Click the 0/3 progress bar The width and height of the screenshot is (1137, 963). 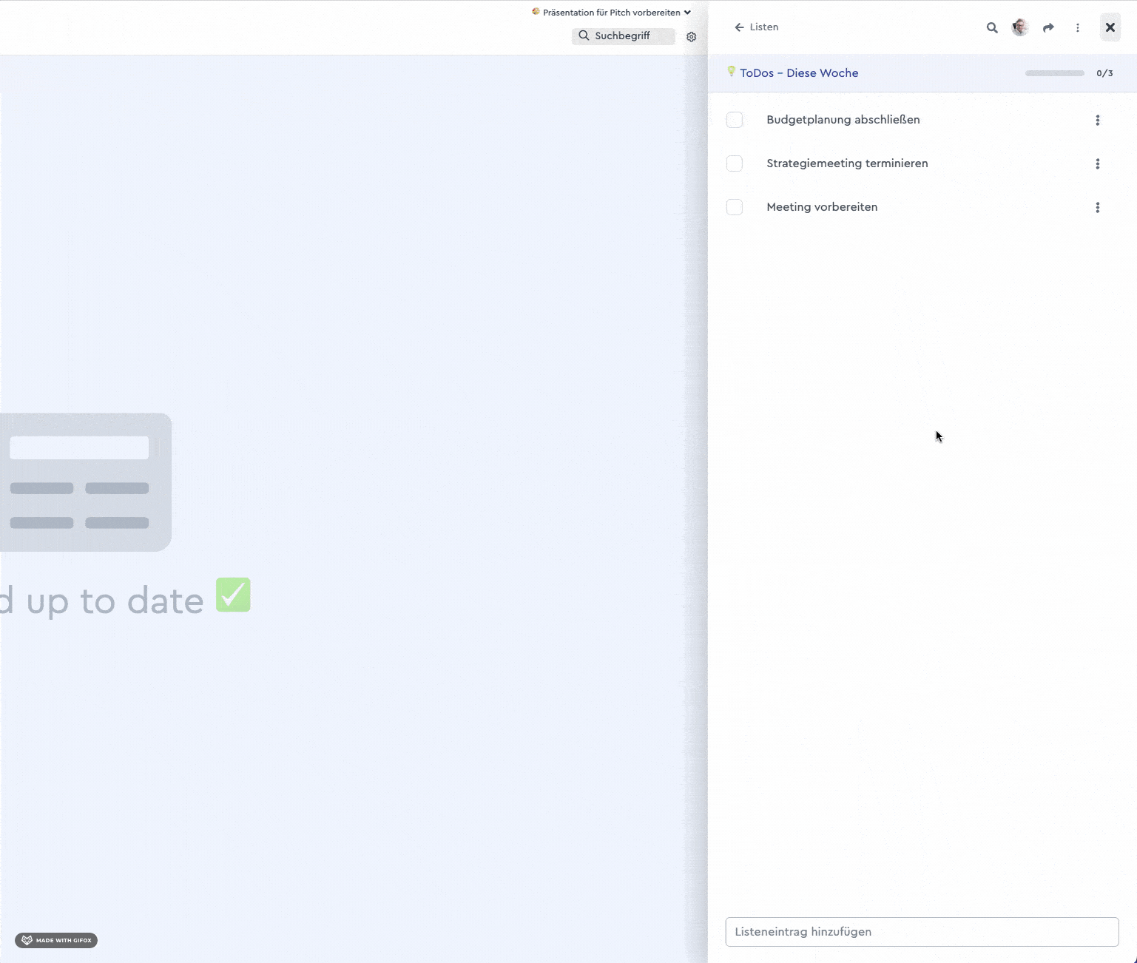(1054, 73)
